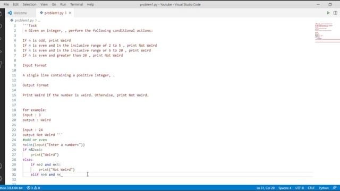Click line 25 number in gutter
Screen dimensions: 340x191
(14, 145)
